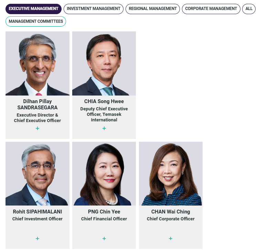Select the ALL filter tab

click(x=249, y=9)
